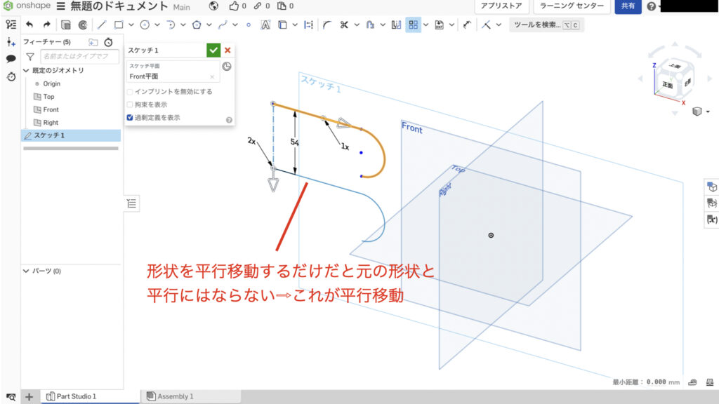This screenshot has width=719, height=404.
Task: Select the Dimension tool
Action: click(467, 25)
